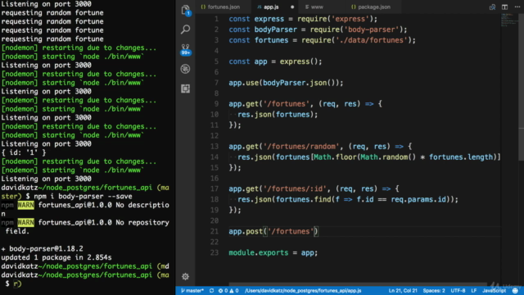Click 'app.use(bodyParser.json());' line

coord(286,83)
